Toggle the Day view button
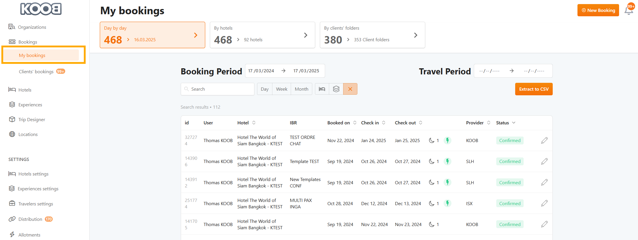The width and height of the screenshot is (638, 240). click(x=265, y=89)
